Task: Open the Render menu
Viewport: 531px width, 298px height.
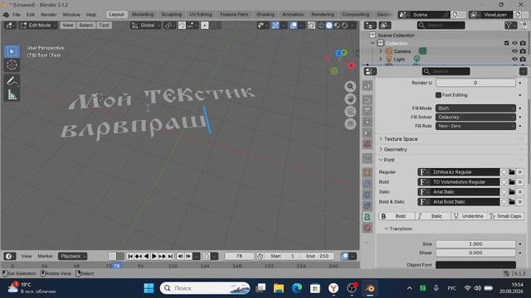Action: tap(48, 15)
